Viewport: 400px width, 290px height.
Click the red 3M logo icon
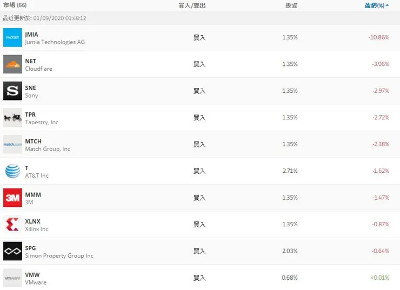(12, 198)
